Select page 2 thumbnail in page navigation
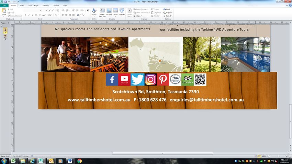The height and width of the screenshot is (164, 292). tap(5, 37)
